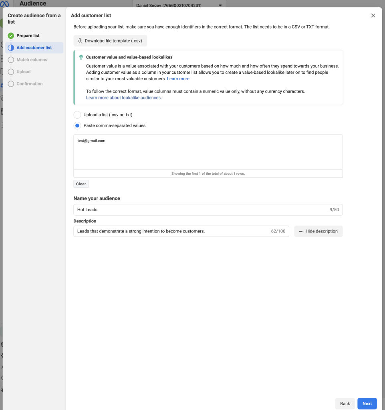Click the Meta logo
The width and height of the screenshot is (385, 410).
click(x=6, y=3)
